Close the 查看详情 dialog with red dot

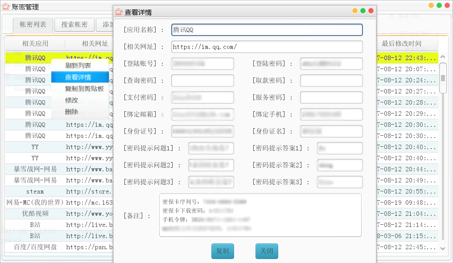point(371,11)
